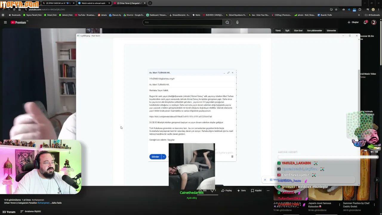Screen dimensions: 382x215
Task: Select the İzlenenler filter chip
Action: click(x=331, y=30)
